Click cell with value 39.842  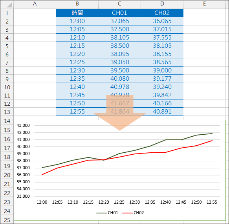[x=162, y=95]
